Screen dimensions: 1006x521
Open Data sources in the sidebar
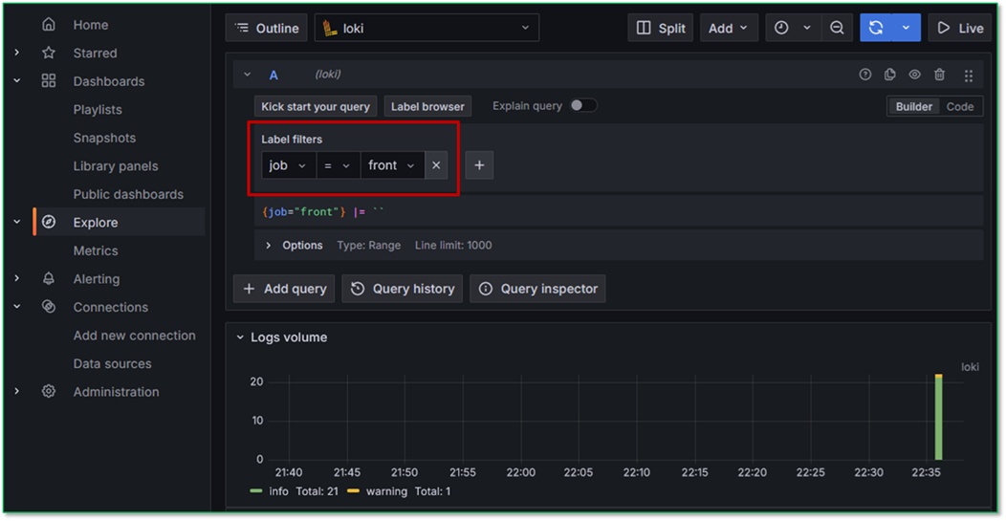[112, 364]
